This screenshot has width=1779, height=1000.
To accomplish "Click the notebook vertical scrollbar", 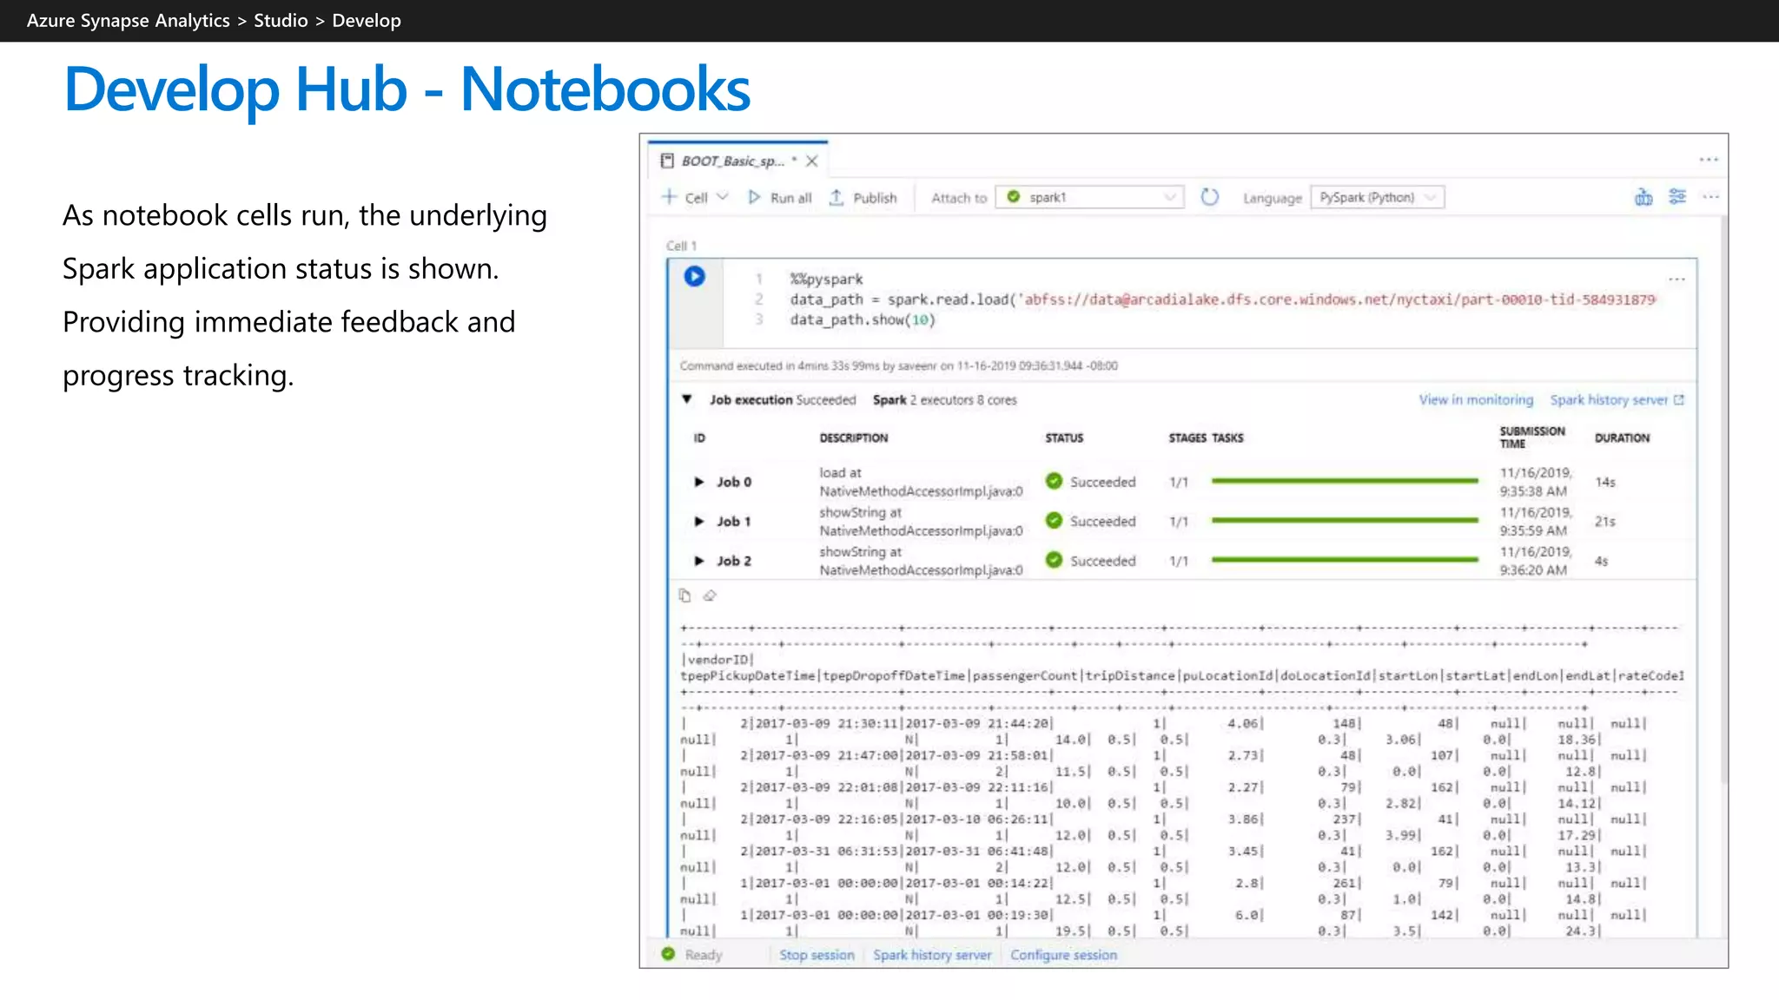I will [1723, 499].
